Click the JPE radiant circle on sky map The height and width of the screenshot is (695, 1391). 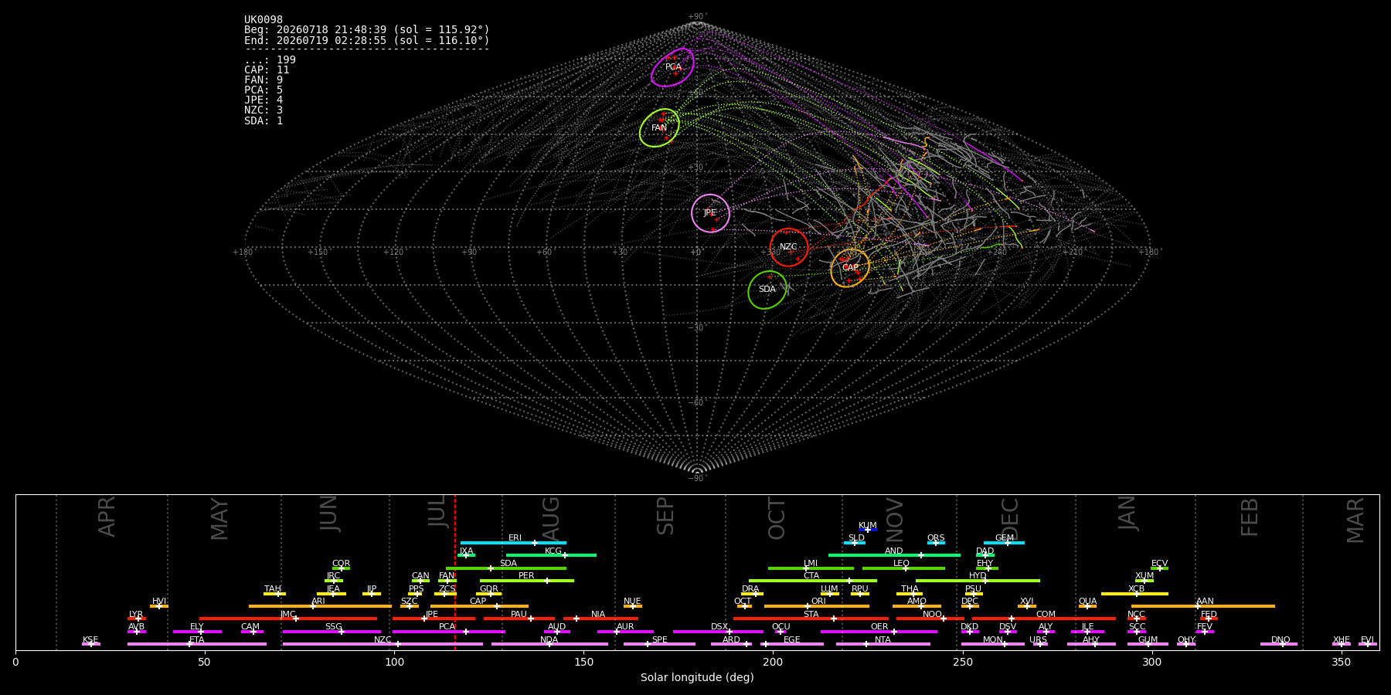[710, 213]
